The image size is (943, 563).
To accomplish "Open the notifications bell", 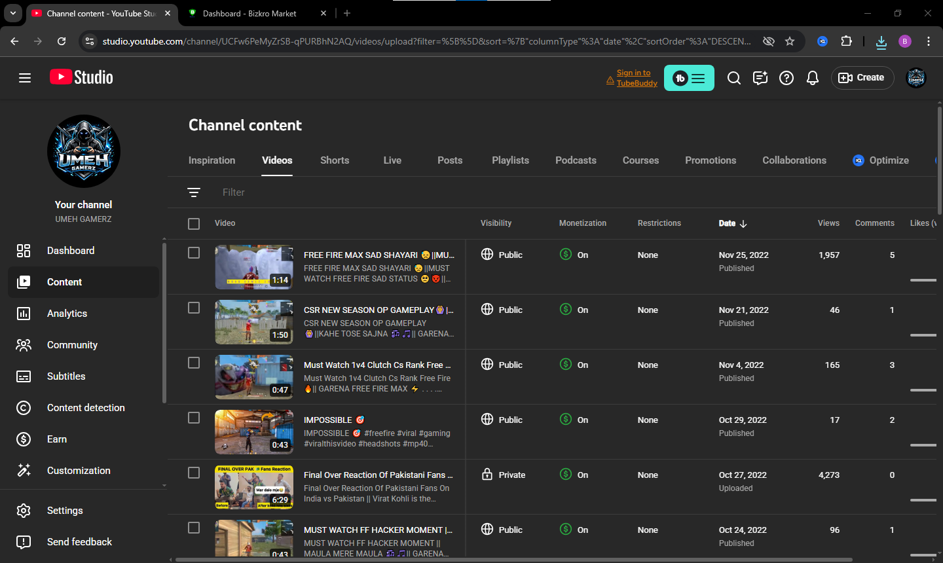I will pos(813,78).
